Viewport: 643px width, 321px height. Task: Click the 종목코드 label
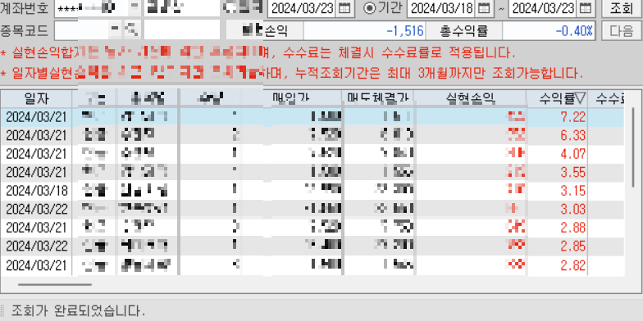tap(25, 30)
